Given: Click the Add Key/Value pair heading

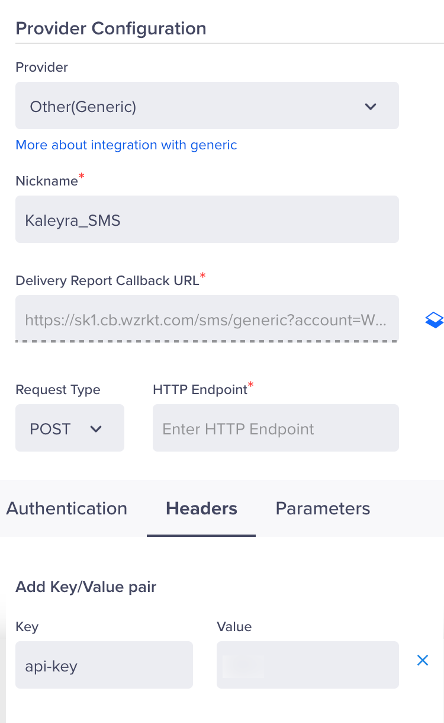Looking at the screenshot, I should tap(86, 587).
